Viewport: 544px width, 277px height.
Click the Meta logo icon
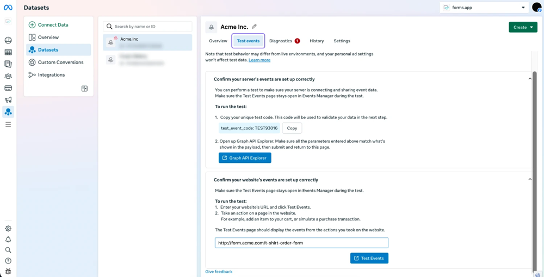(x=8, y=8)
